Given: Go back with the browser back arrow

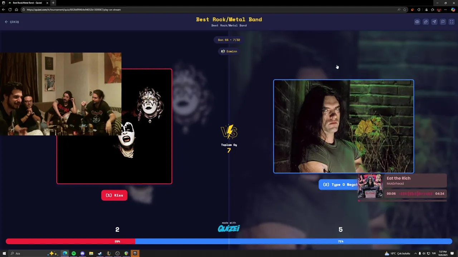Looking at the screenshot, I should tap(3, 10).
